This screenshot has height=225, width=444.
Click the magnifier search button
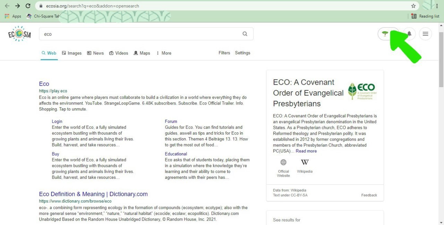pos(245,34)
